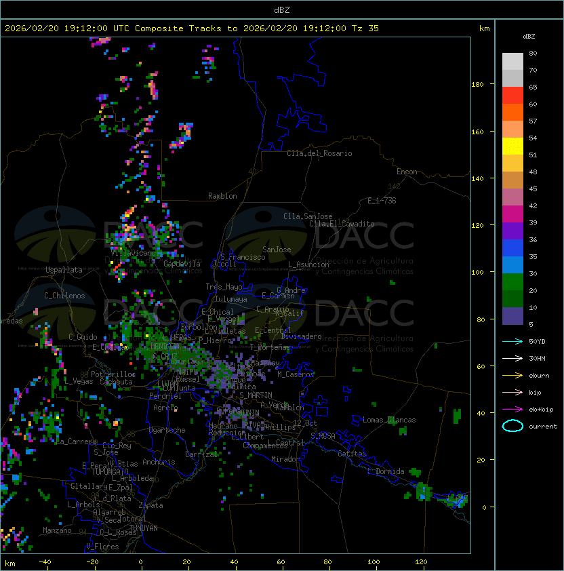Click the 'TUPUNGATO' map label
Screen dimensions: 564x571
click(110, 472)
